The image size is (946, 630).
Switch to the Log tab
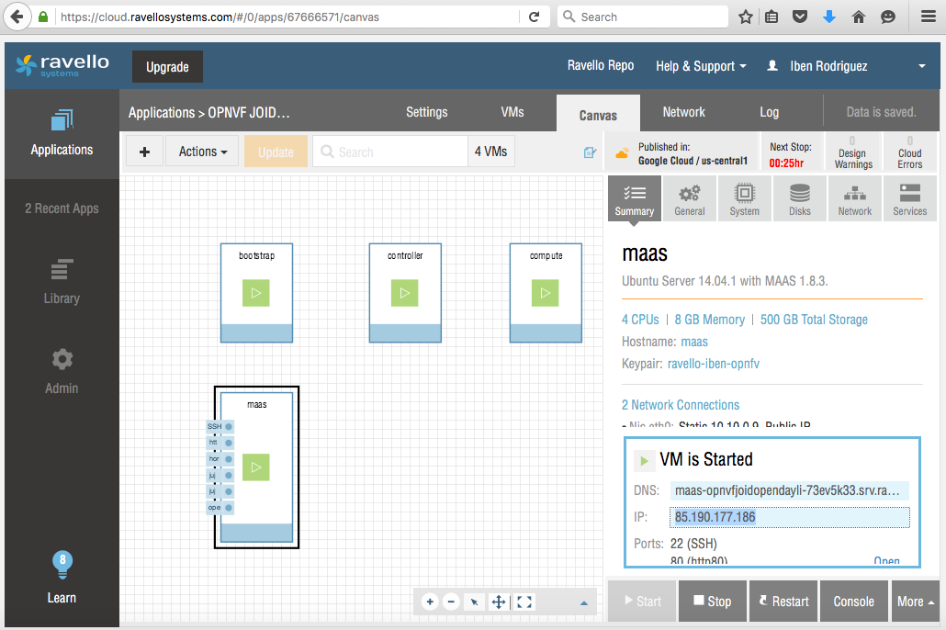click(770, 112)
